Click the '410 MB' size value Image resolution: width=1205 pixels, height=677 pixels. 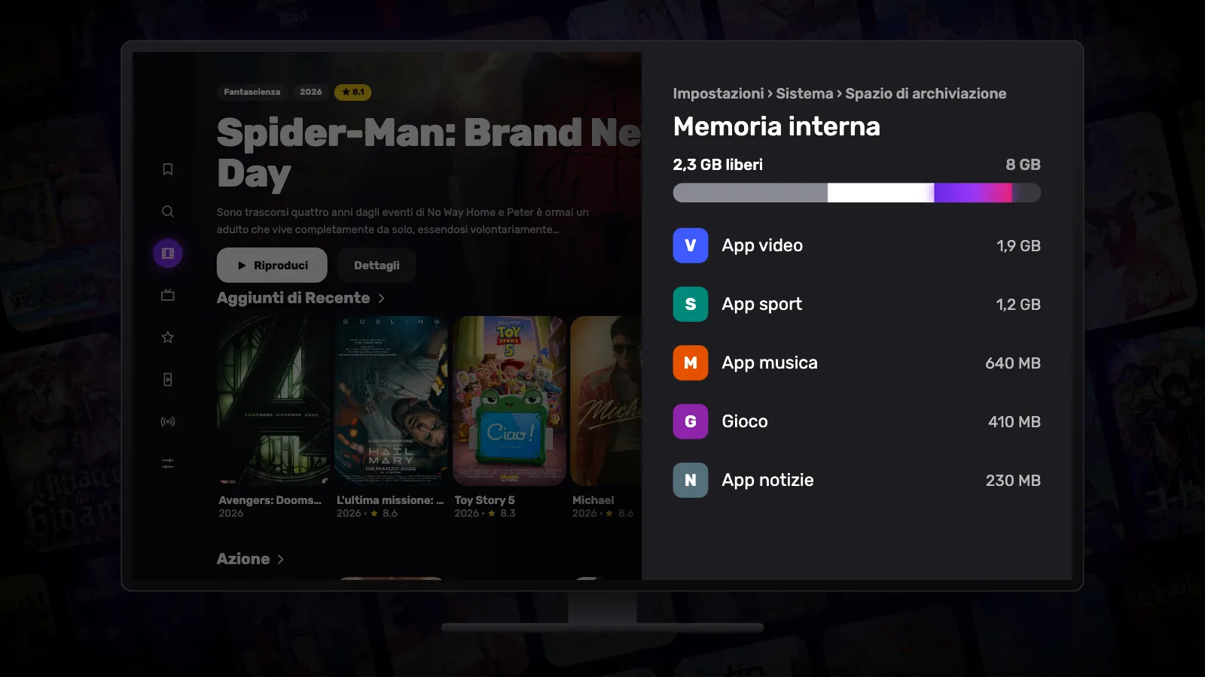click(1014, 422)
